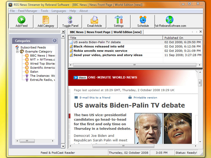Click podcast icon beside The Instance
Screen dimensions: 211x158
coord(27,76)
